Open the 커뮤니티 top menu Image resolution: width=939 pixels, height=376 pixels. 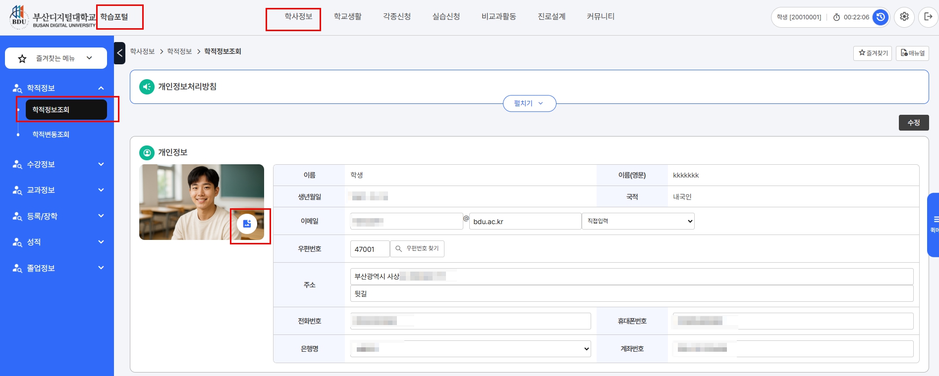[x=600, y=16]
